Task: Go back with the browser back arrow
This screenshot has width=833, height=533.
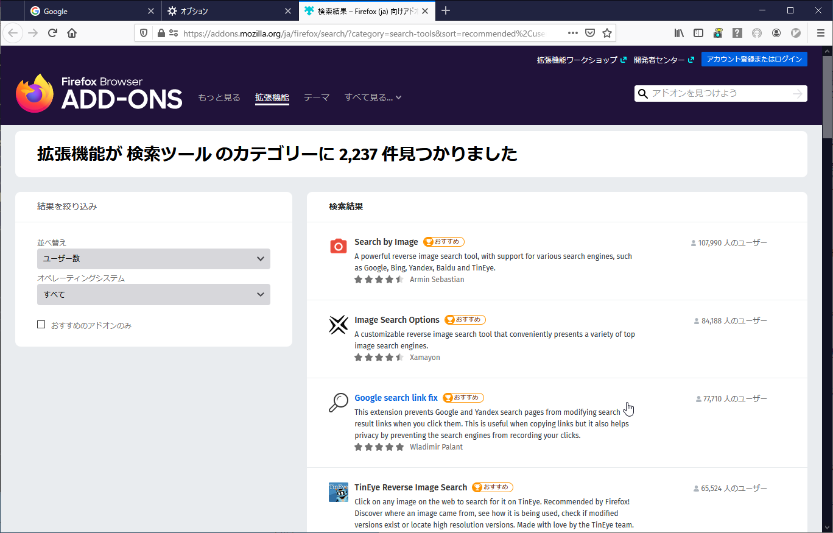Action: [x=13, y=33]
